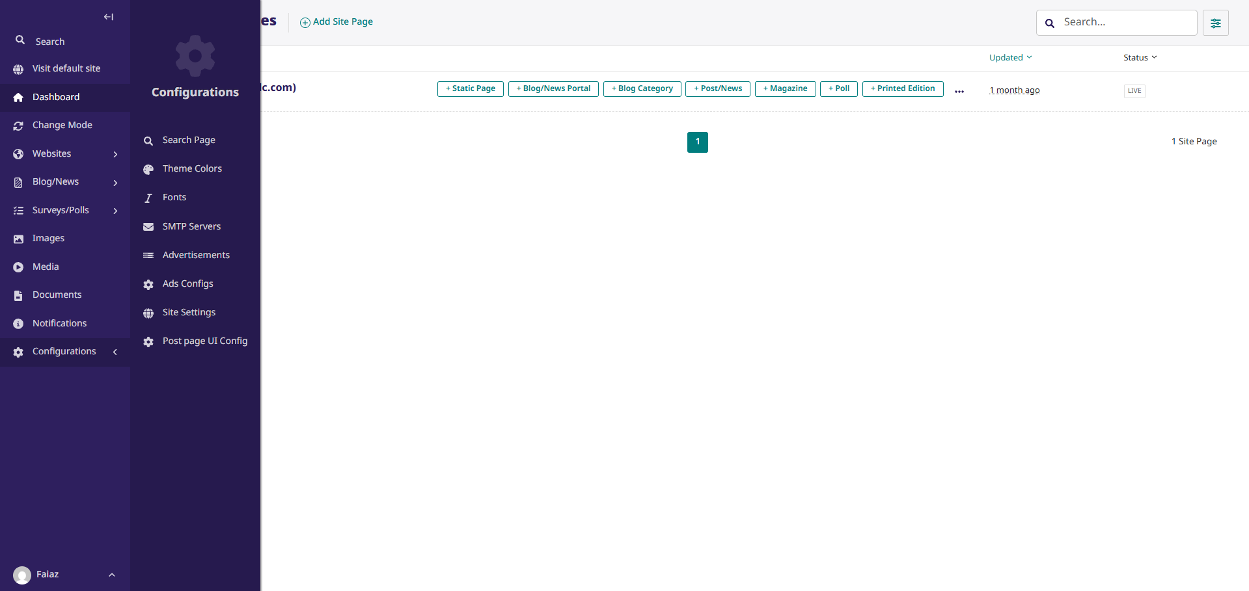Click the Search magnifier icon in sidebar
This screenshot has height=591, width=1249.
click(x=20, y=40)
